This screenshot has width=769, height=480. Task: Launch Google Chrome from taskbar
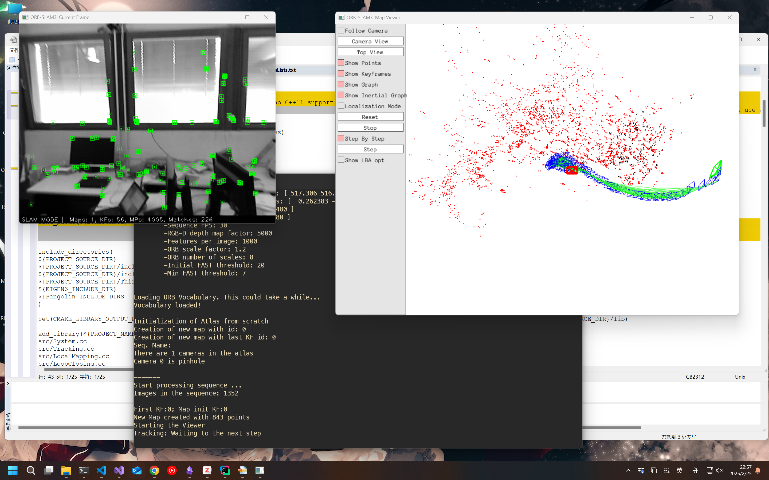(154, 470)
